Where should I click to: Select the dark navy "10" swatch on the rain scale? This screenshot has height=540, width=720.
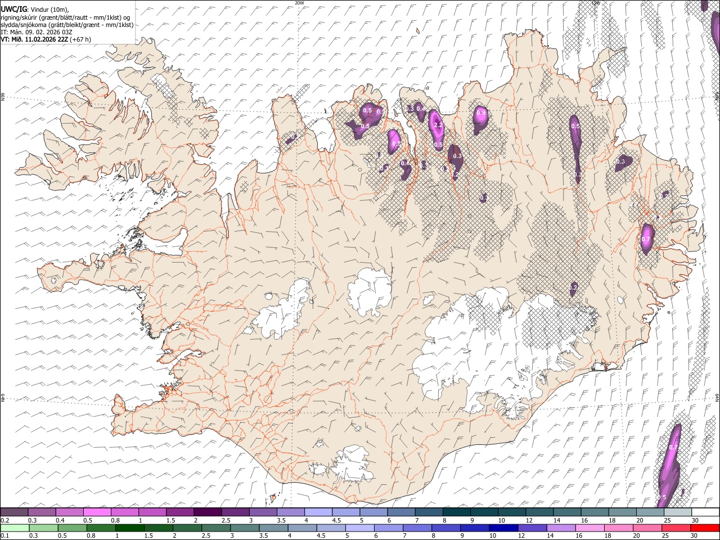click(503, 528)
